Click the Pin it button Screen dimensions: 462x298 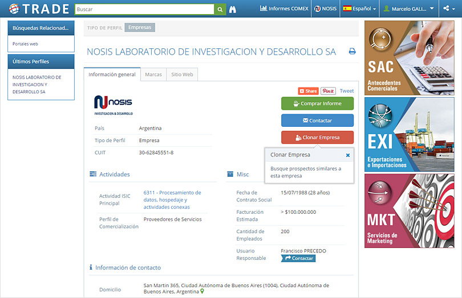coord(328,91)
